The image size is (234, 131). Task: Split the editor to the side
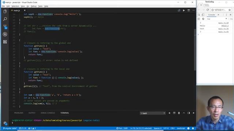(189, 11)
